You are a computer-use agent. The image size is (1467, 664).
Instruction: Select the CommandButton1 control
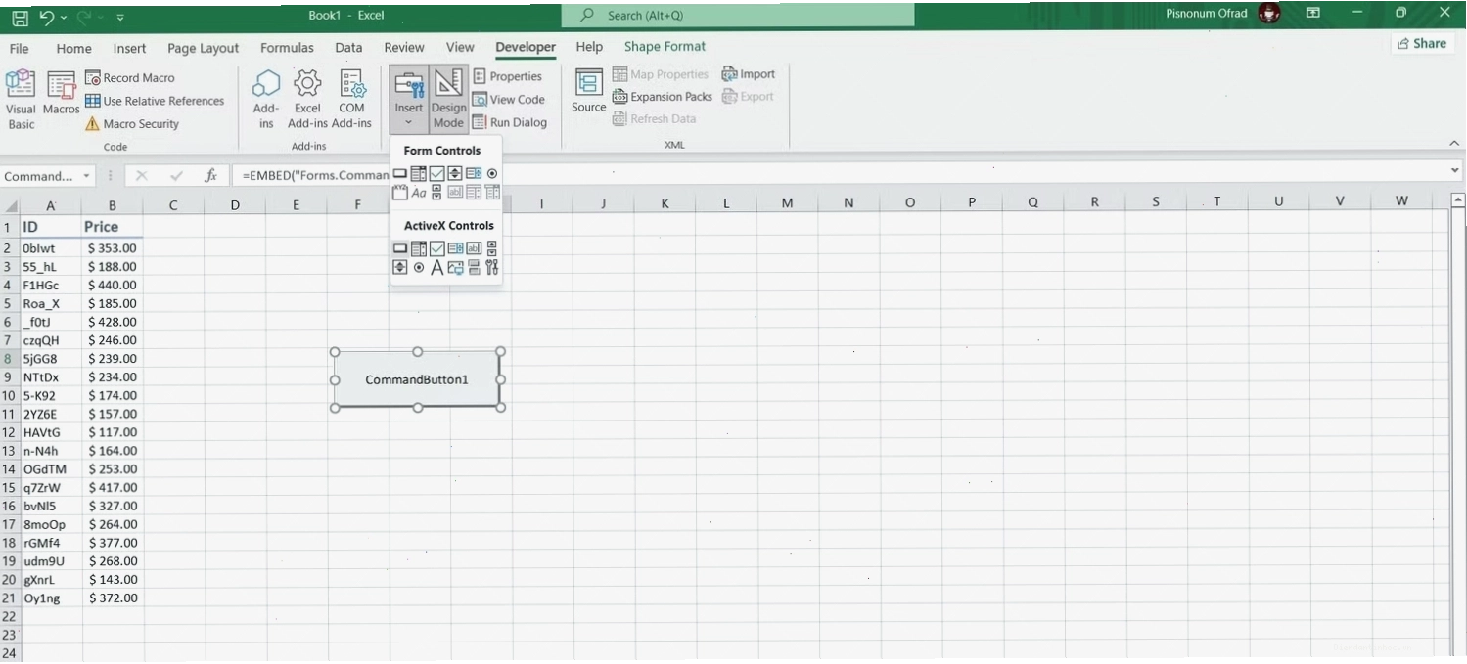pyautogui.click(x=417, y=379)
